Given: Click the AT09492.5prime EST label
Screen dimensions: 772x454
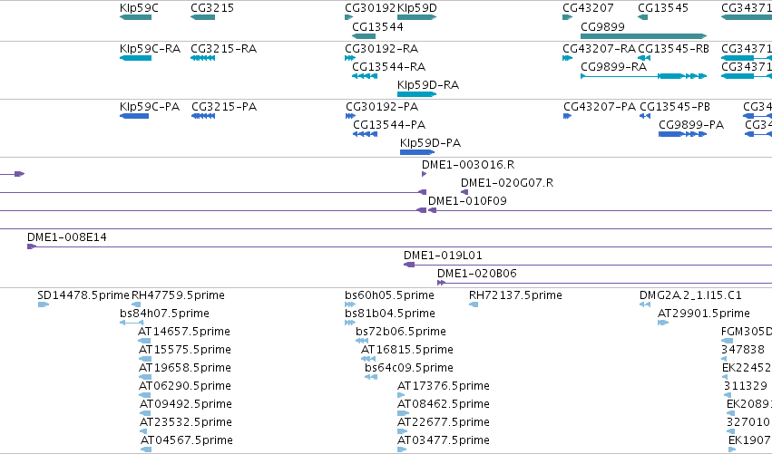Looking at the screenshot, I should point(186,404).
